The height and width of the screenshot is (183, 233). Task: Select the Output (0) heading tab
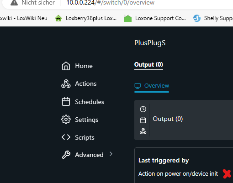coord(148,65)
